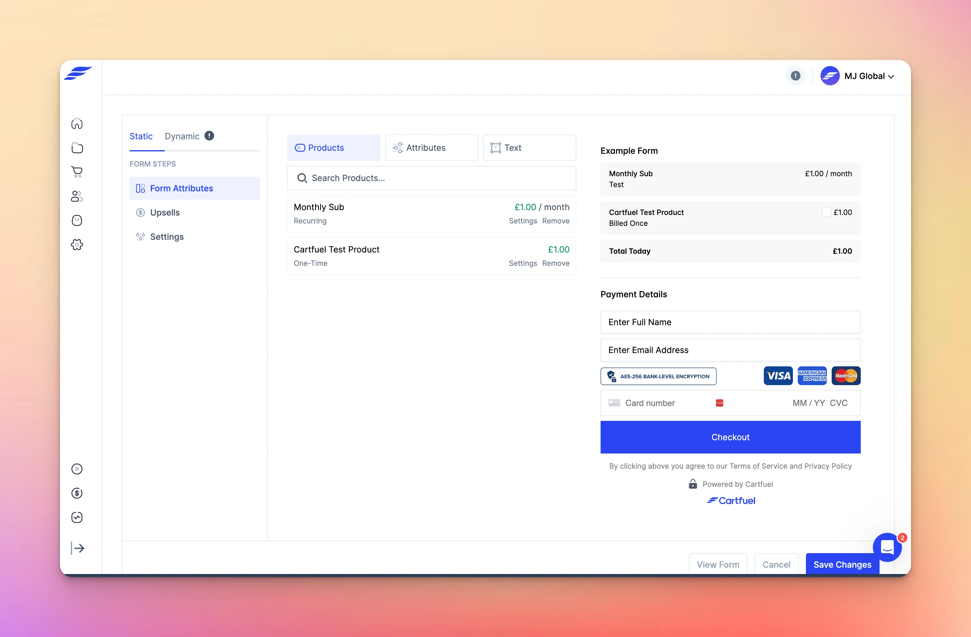Remove the Monthly Sub product
This screenshot has height=637, width=971.
coord(556,221)
